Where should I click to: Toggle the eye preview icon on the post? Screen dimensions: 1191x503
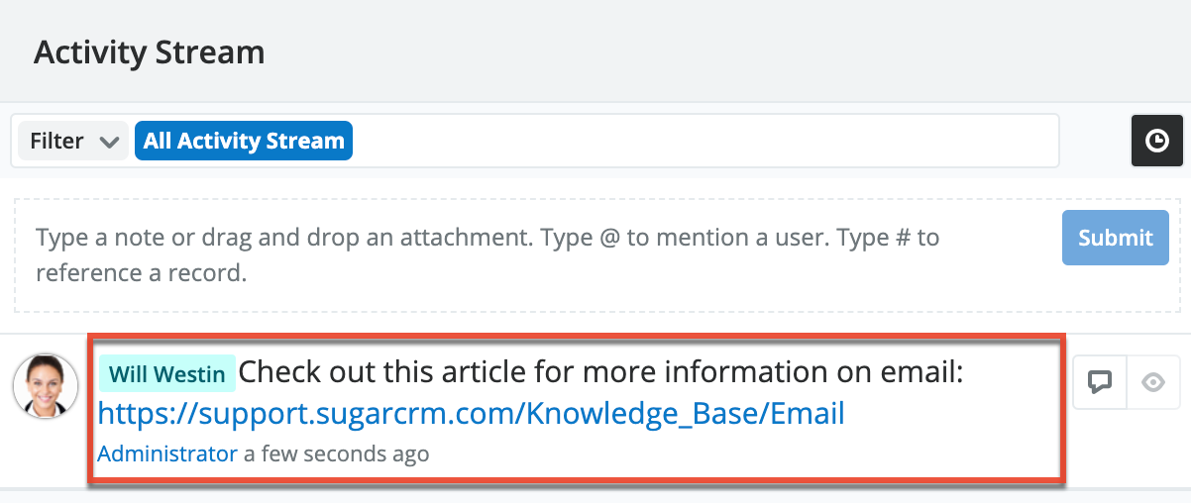(1152, 382)
